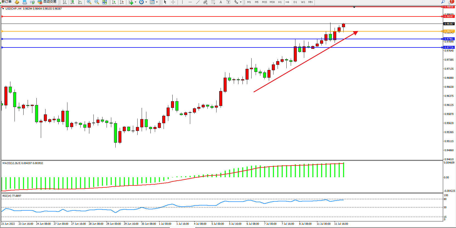Open the chat notifications with red badge
Viewport: 456px width, 228px height.
tap(451, 2)
